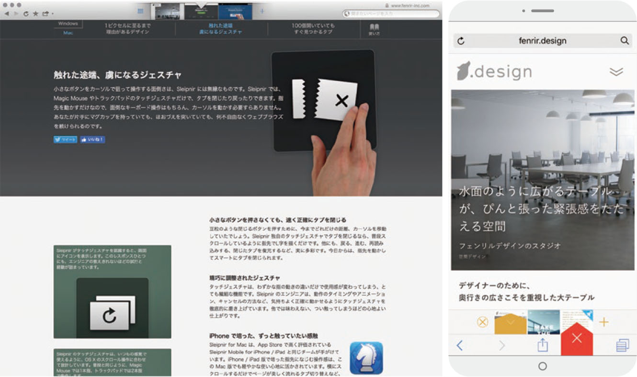This screenshot has height=377, width=637.
Task: Open the 1ピクセルに至るまで nav item
Action: coord(127,29)
